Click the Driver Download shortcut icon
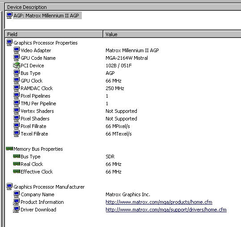This screenshot has height=227, width=241. 17,209
